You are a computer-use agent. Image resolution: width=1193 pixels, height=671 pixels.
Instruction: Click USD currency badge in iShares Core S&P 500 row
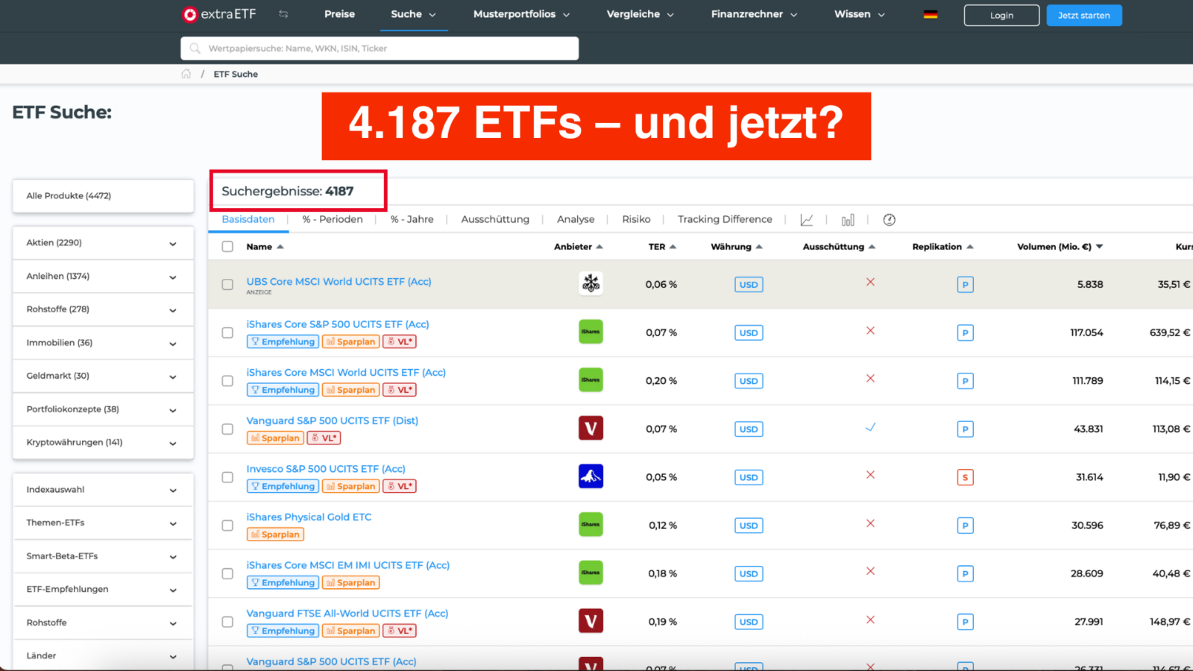tap(749, 333)
